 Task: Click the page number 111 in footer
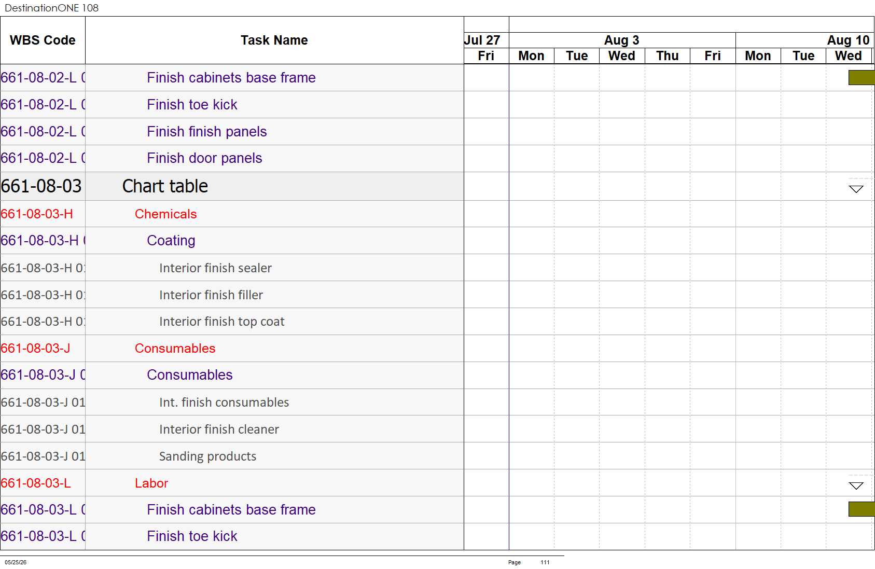545,562
